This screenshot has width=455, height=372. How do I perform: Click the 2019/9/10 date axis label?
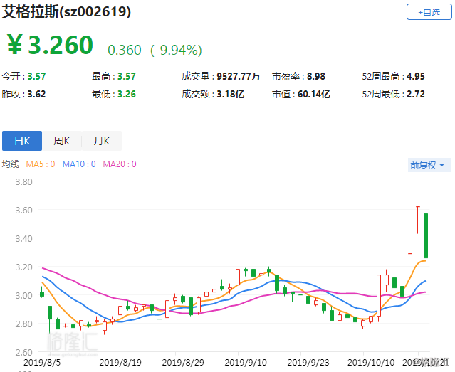point(246,363)
